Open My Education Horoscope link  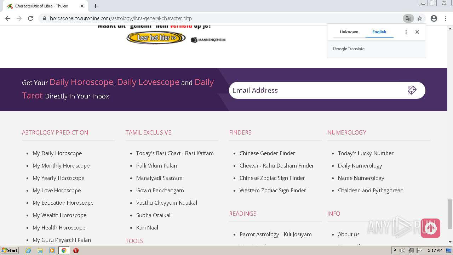(63, 203)
